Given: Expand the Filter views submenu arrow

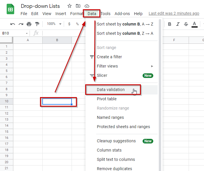Looking at the screenshot, I should click(x=152, y=66).
